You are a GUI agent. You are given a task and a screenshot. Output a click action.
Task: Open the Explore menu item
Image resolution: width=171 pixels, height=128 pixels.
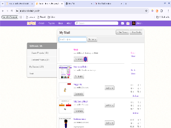[51, 23]
